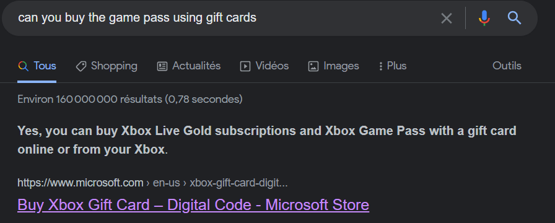The height and width of the screenshot is (223, 555).
Task: Click the three-dot icon next to Plus
Action: tap(380, 66)
